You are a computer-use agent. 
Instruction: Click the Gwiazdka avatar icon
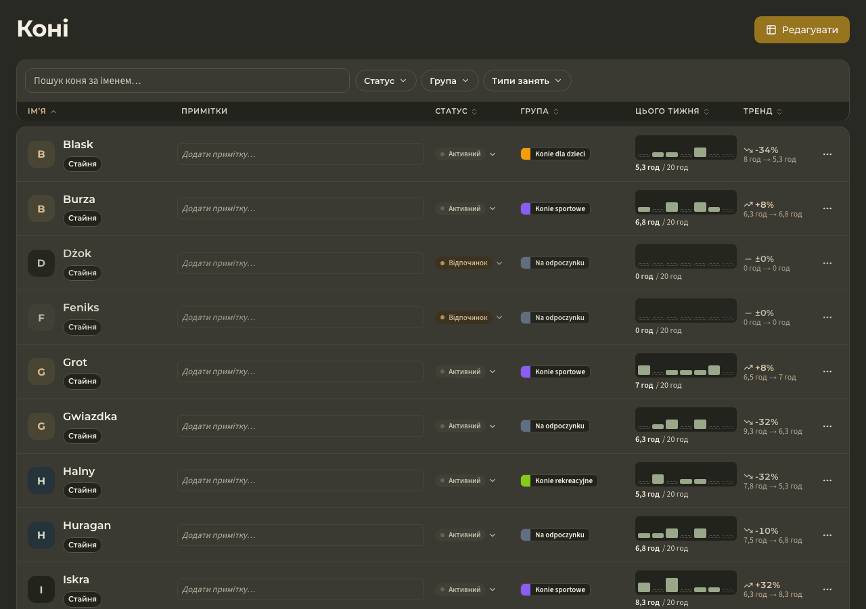[41, 426]
